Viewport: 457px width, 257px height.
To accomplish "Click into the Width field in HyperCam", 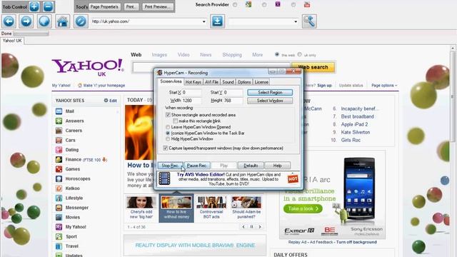I will [191, 101].
